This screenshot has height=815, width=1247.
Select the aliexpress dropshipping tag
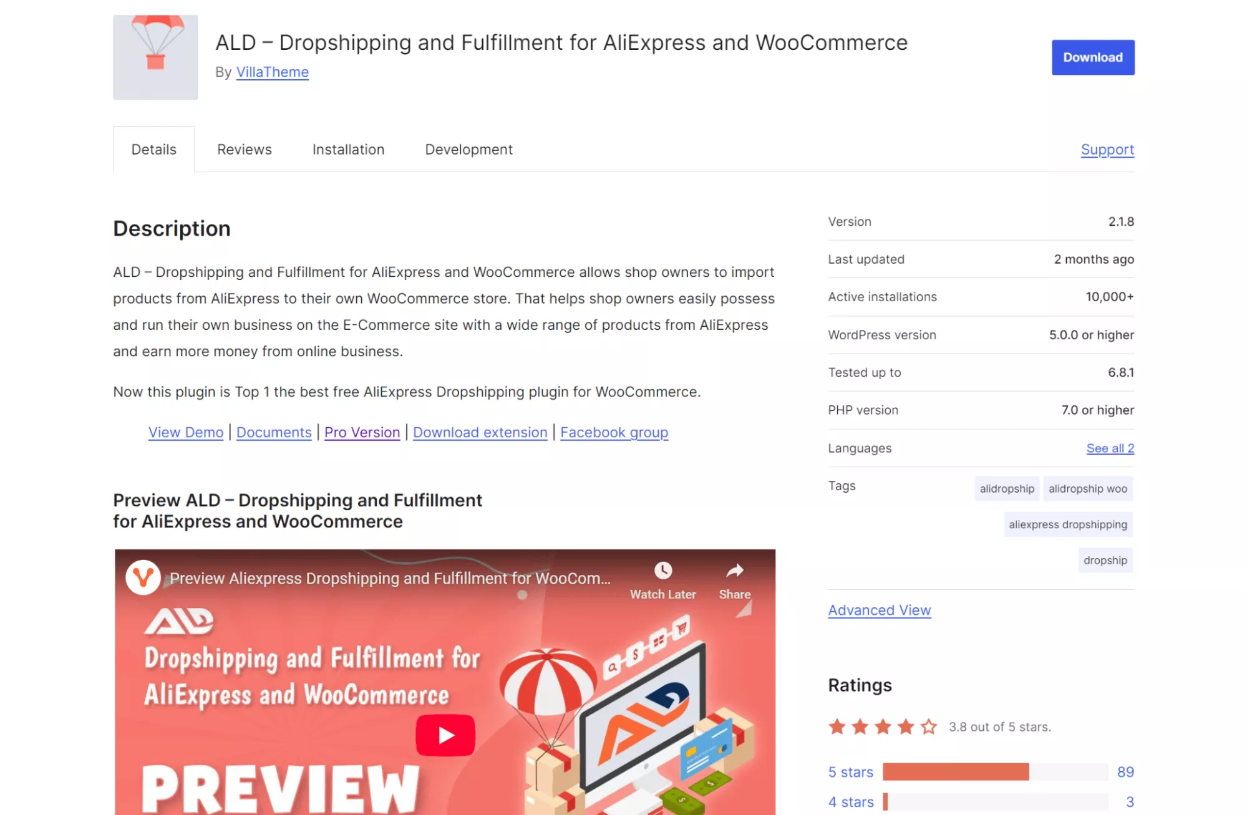click(x=1068, y=524)
